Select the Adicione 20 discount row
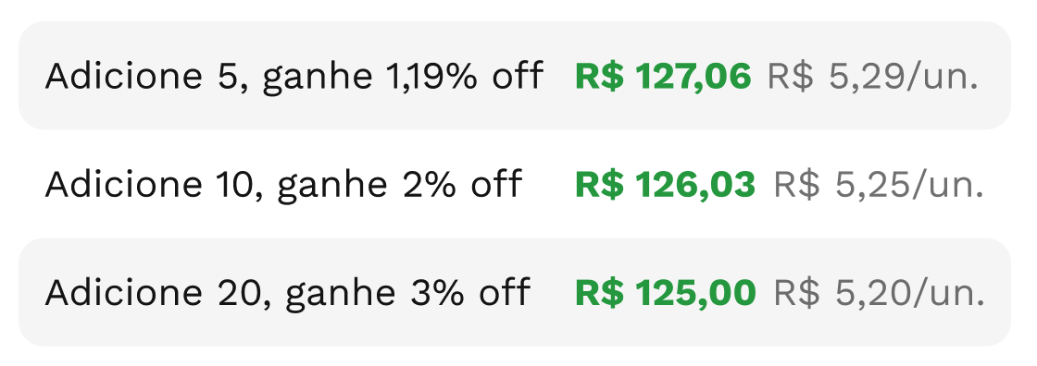 515,292
